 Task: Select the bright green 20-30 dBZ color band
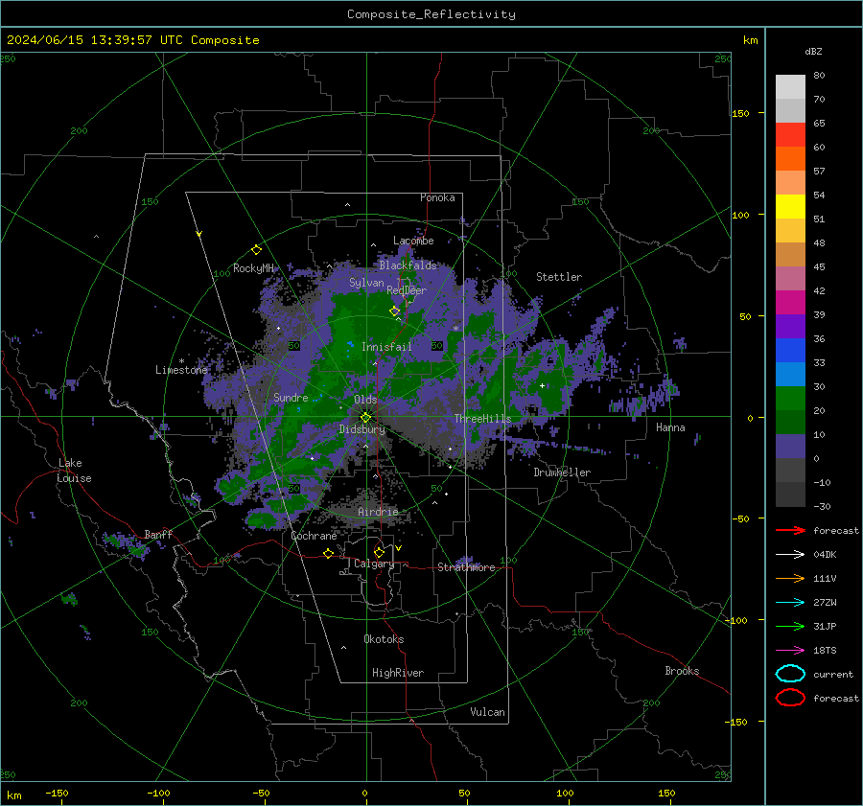[790, 399]
